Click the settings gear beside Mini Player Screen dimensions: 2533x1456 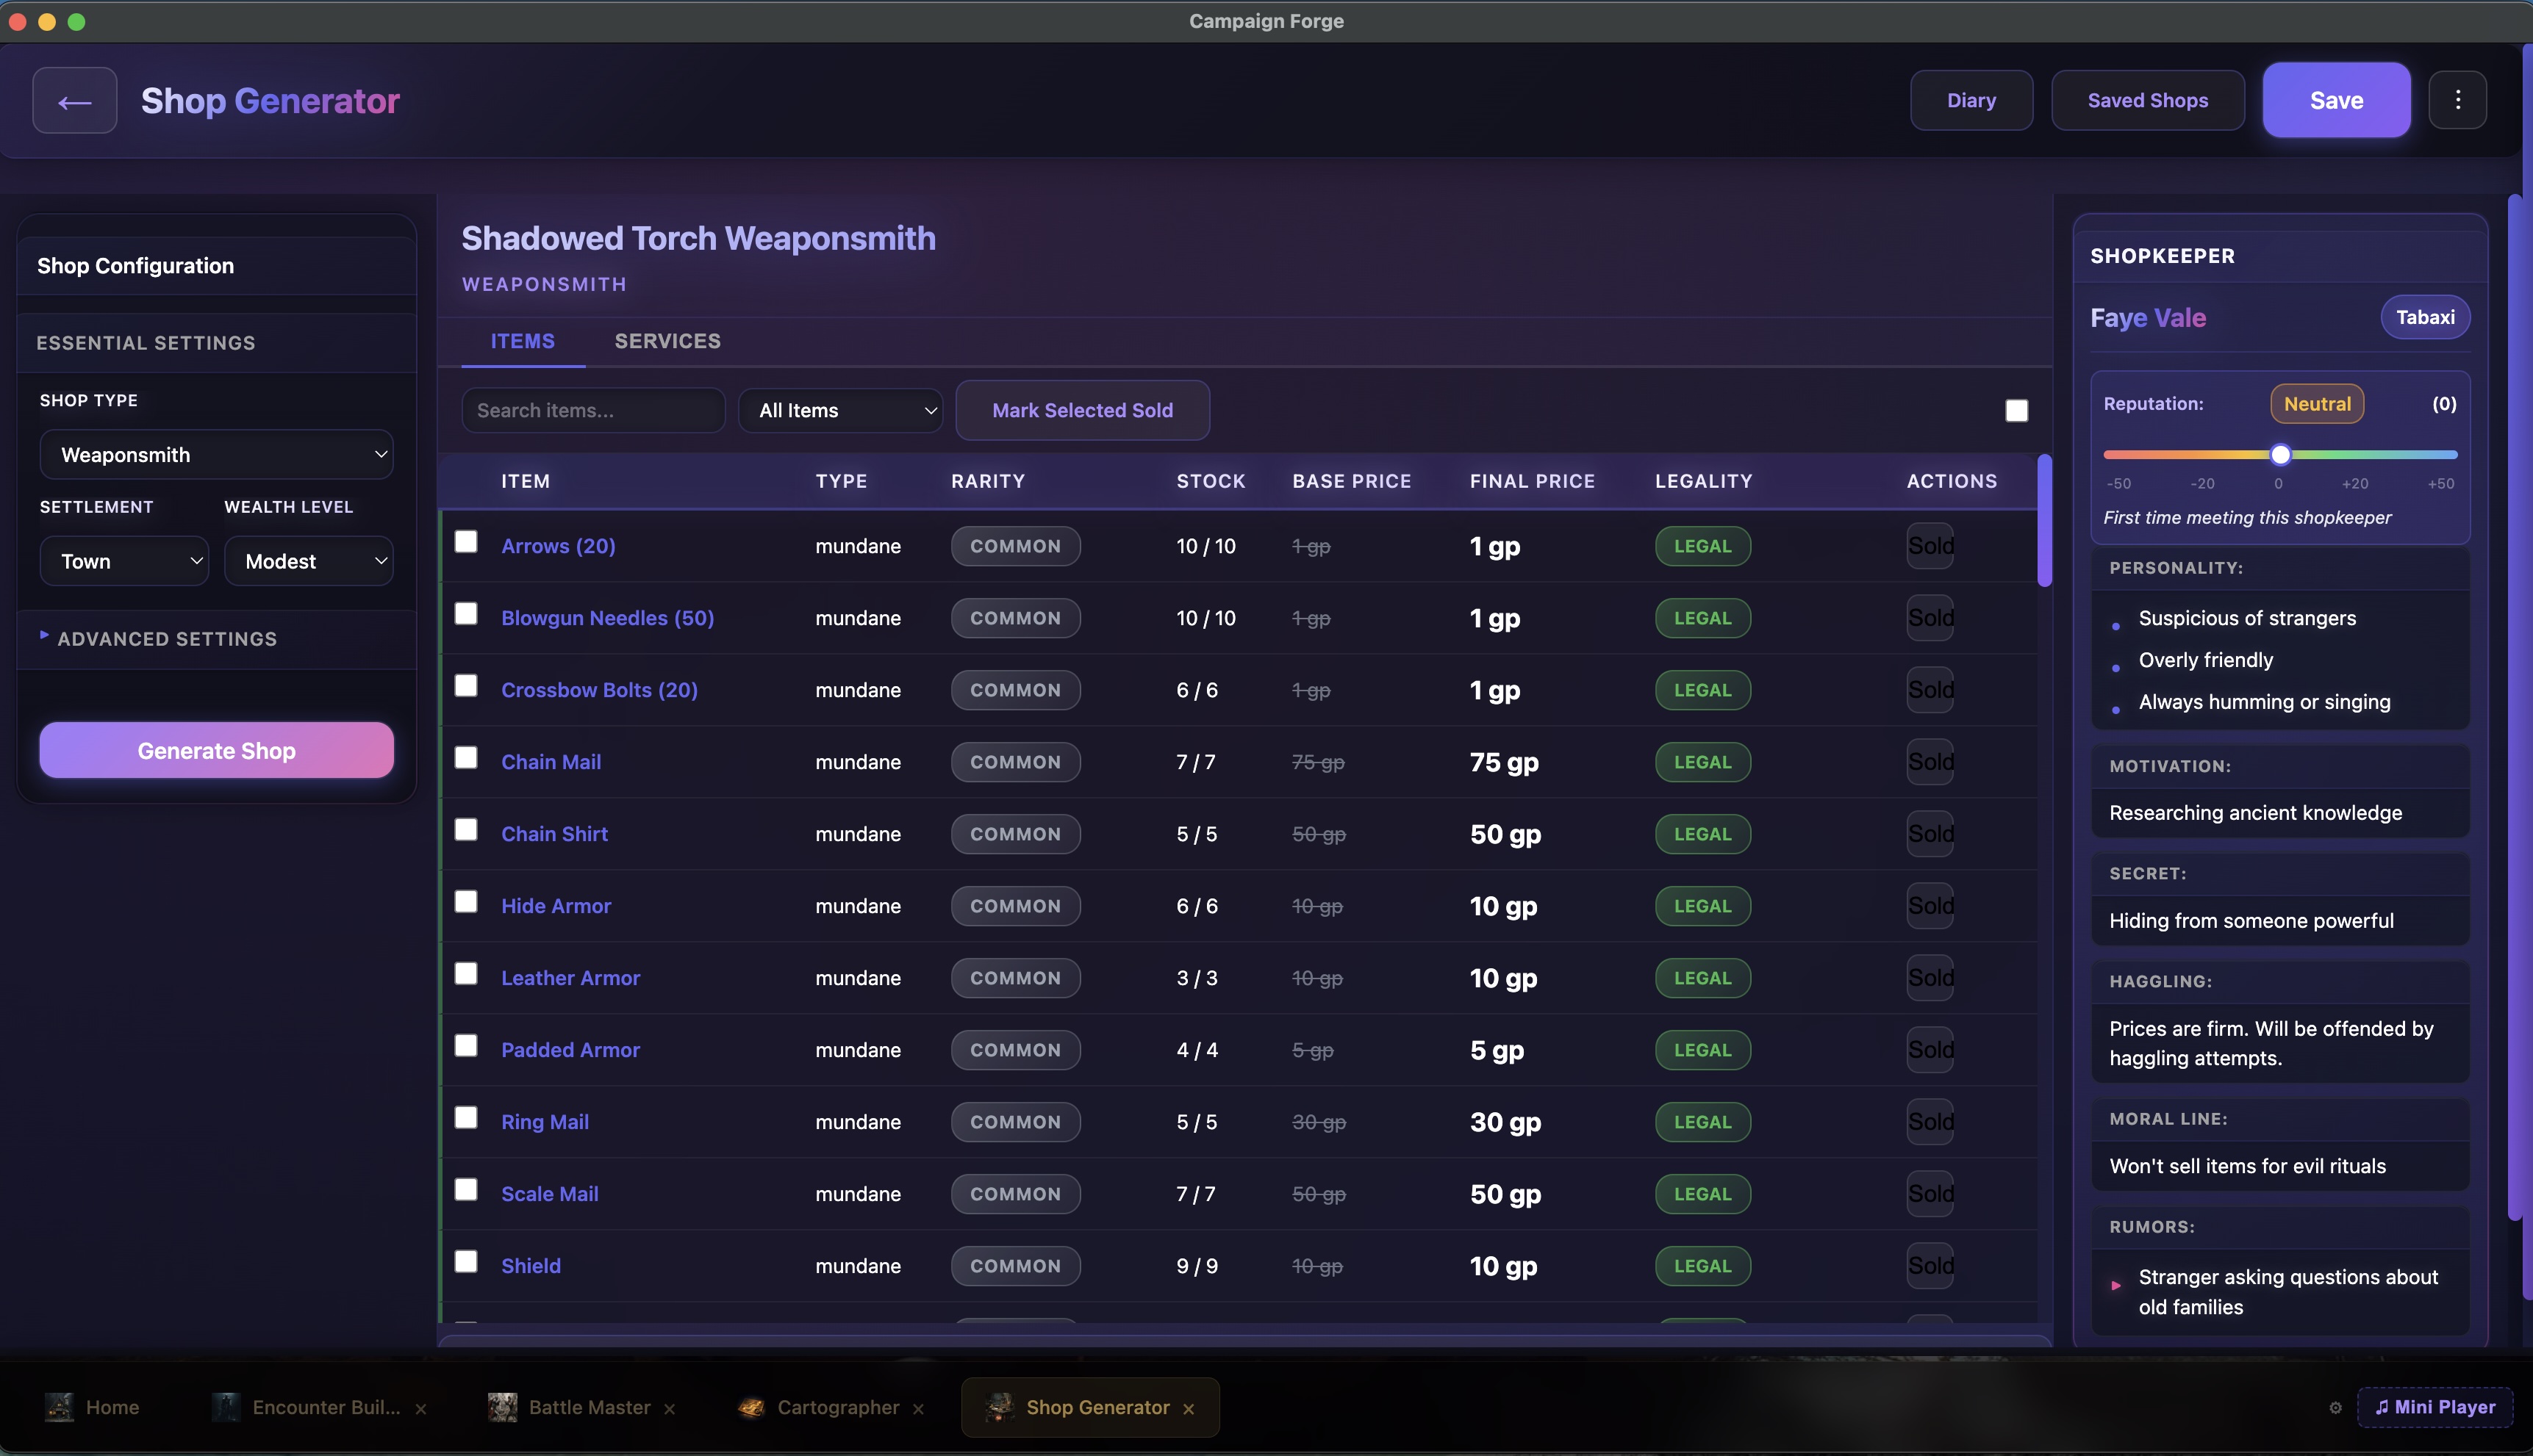2335,1408
